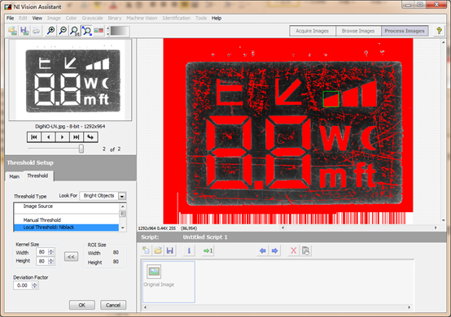Open the View menu
Screen dimensions: 451x317
(37, 18)
